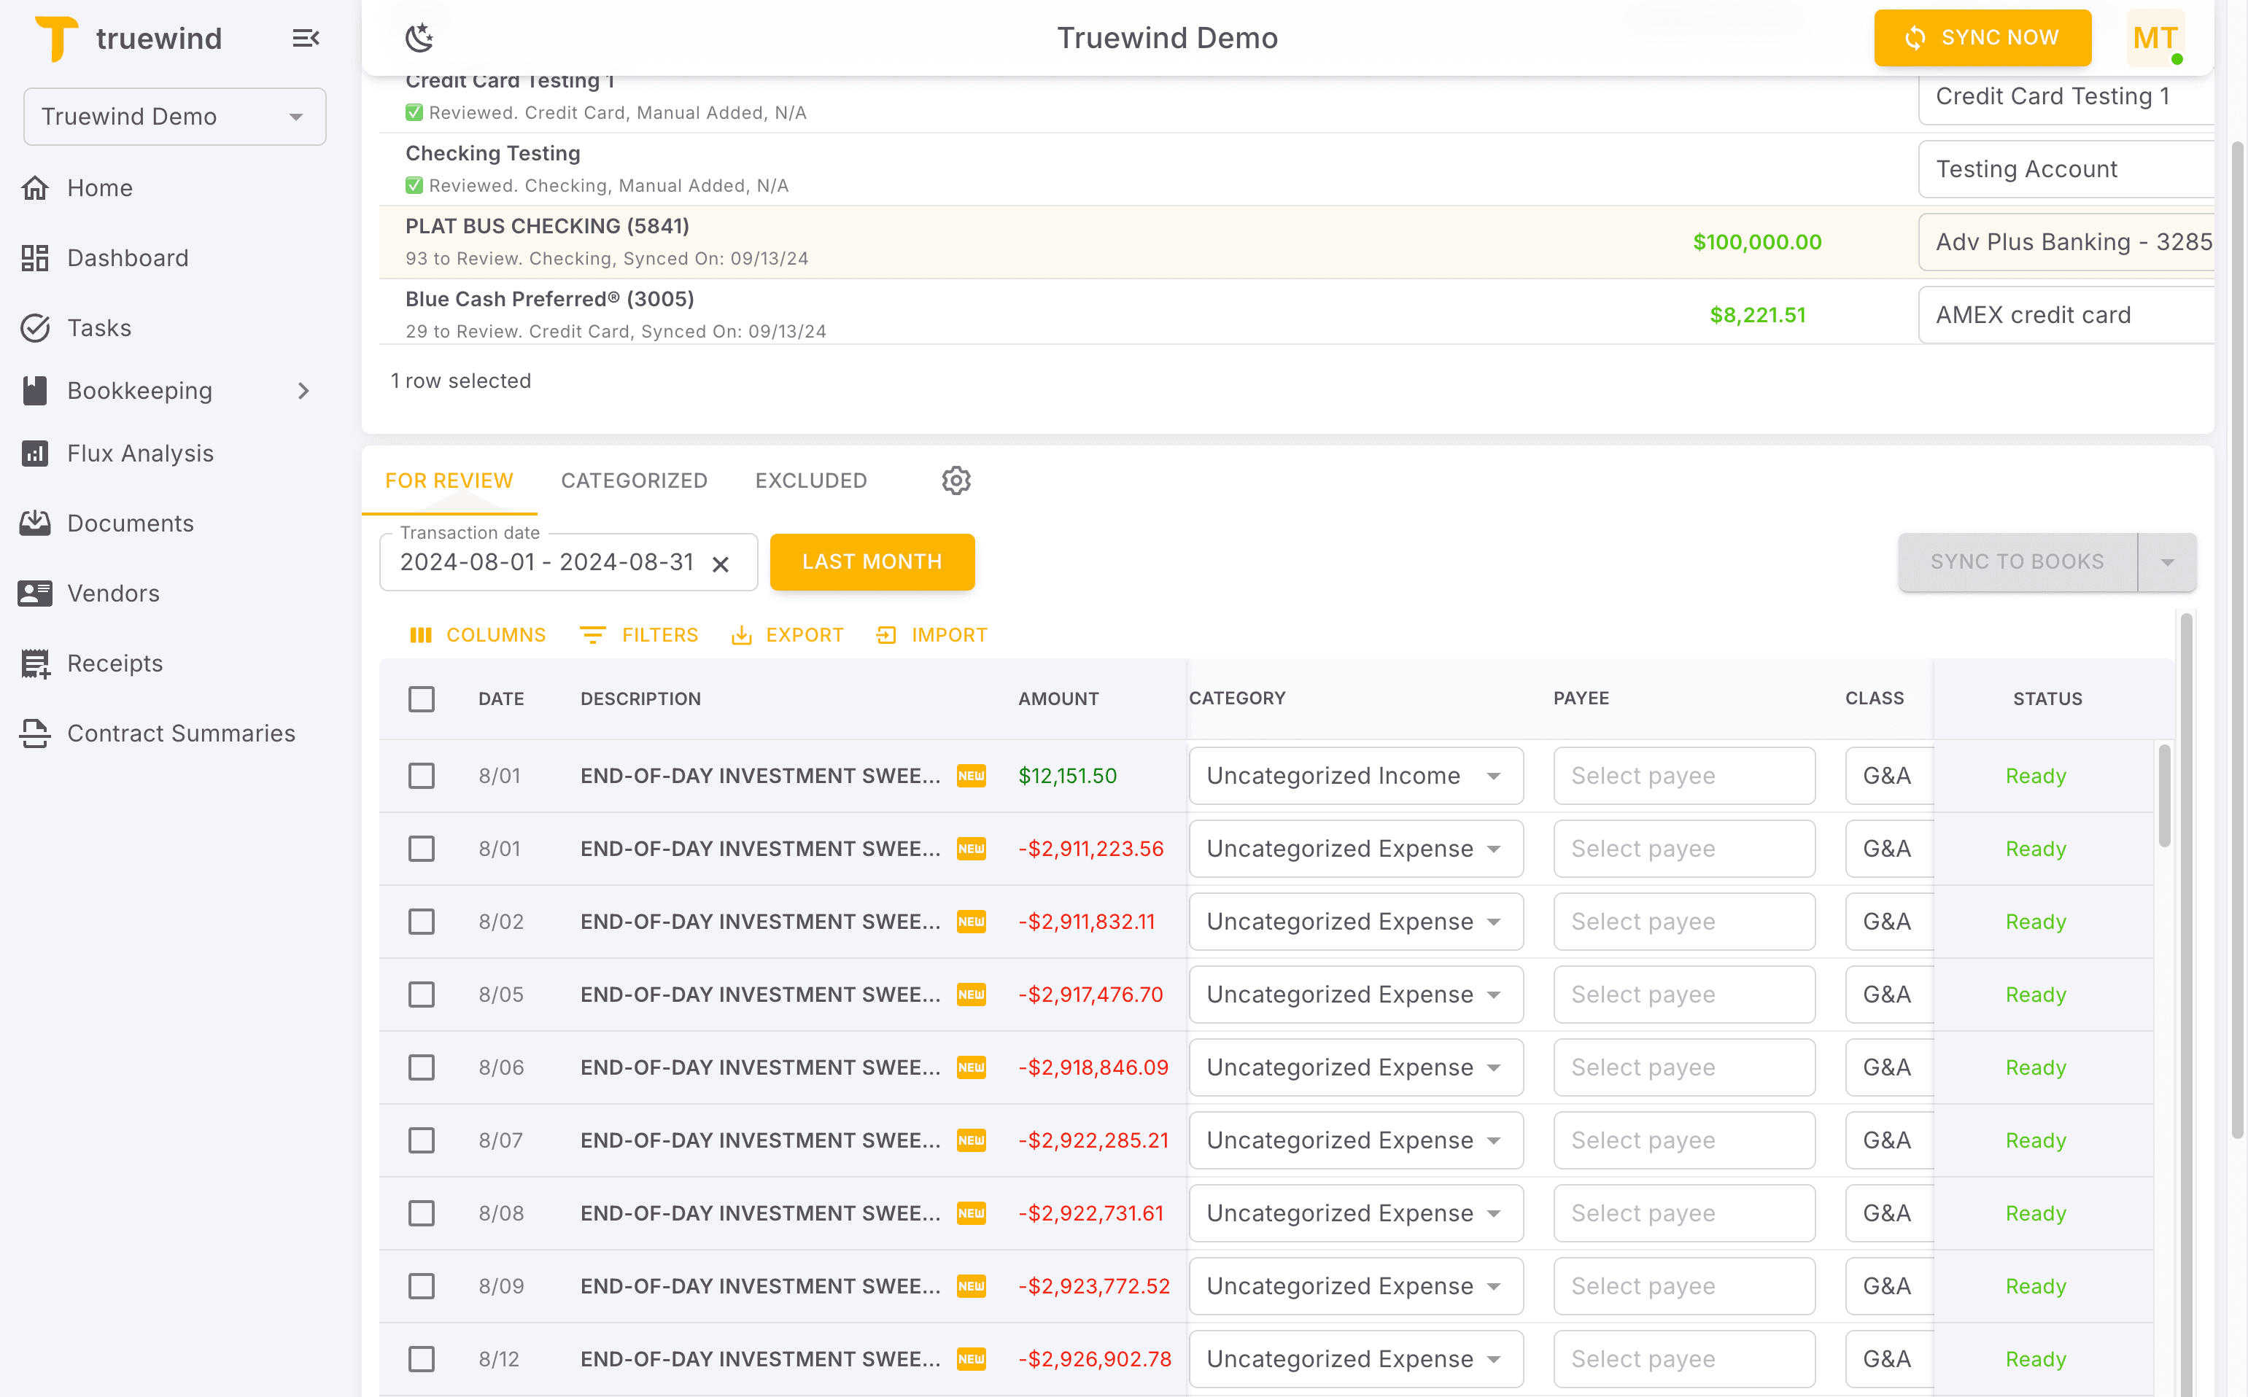The image size is (2248, 1397).
Task: Open the Columns selector
Action: [x=478, y=635]
